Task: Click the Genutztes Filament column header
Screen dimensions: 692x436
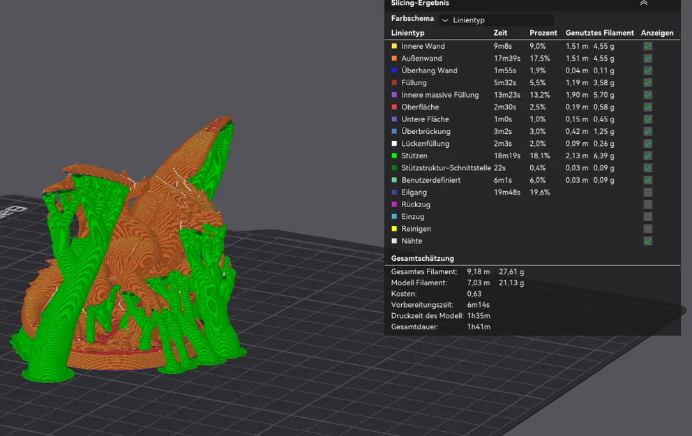Action: pyautogui.click(x=599, y=33)
